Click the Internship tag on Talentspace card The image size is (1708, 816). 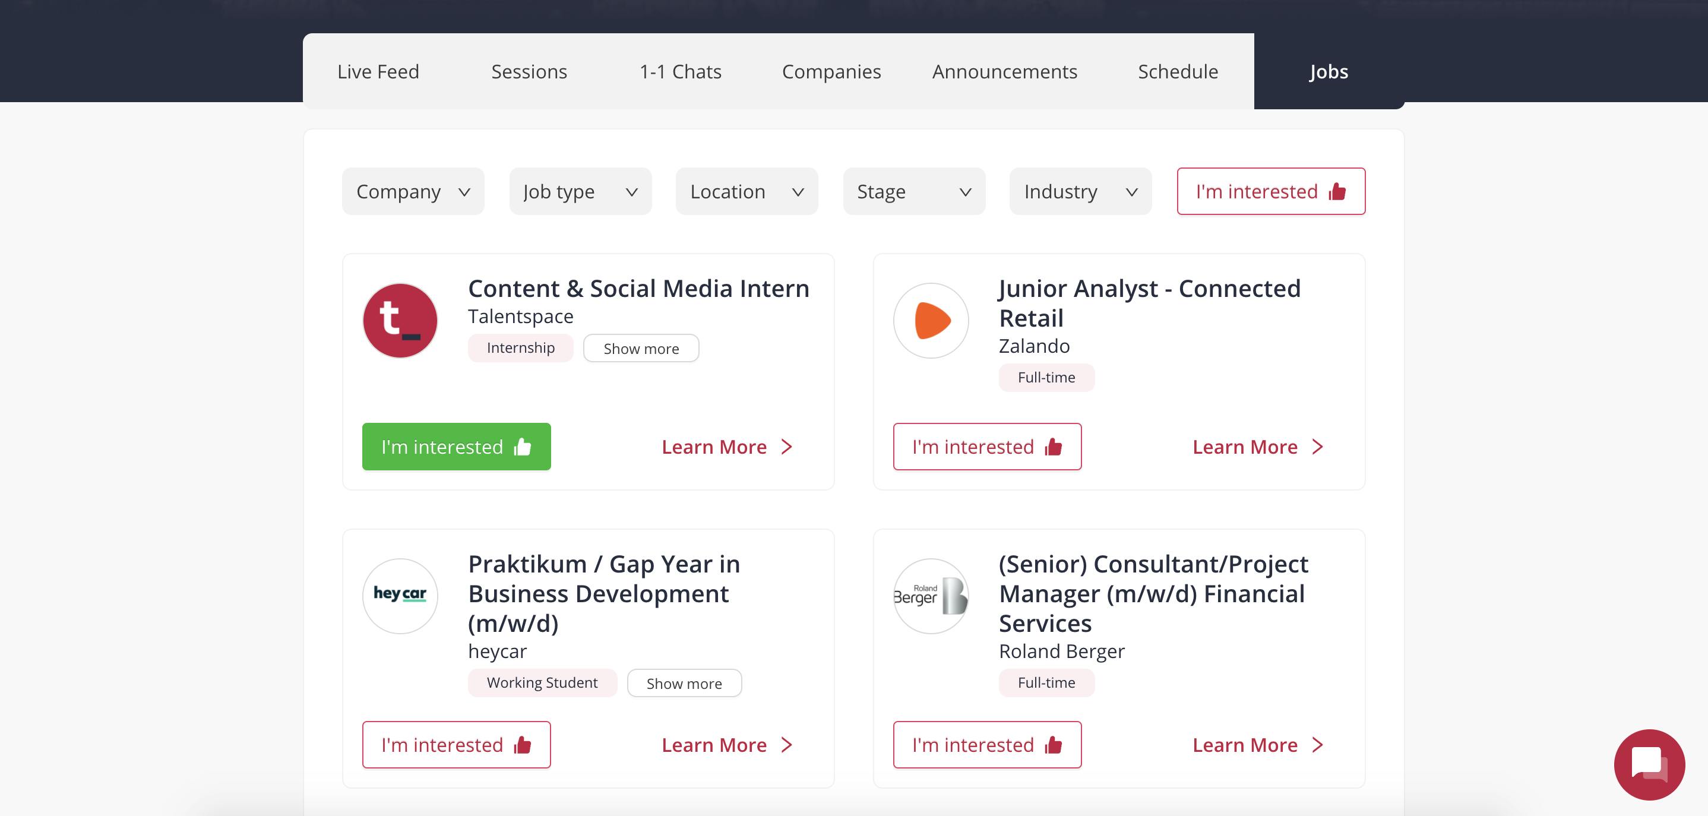520,348
